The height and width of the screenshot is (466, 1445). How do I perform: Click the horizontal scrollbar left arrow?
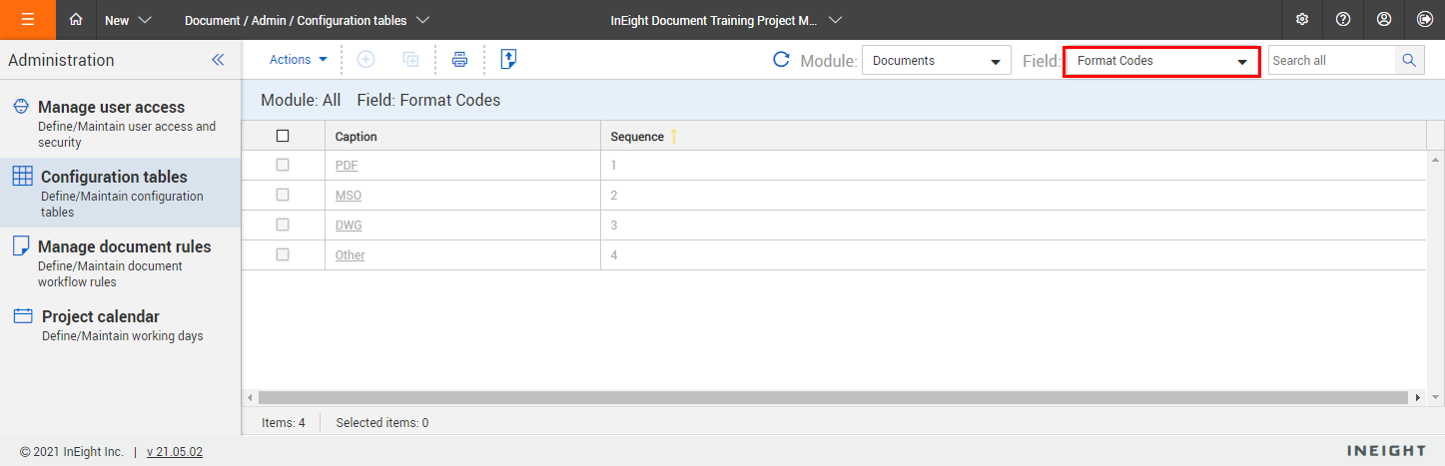click(250, 397)
